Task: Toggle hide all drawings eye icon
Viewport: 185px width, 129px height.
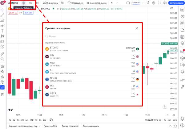Action: pyautogui.click(x=2, y=82)
